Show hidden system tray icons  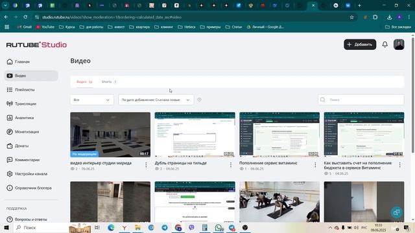(330, 227)
